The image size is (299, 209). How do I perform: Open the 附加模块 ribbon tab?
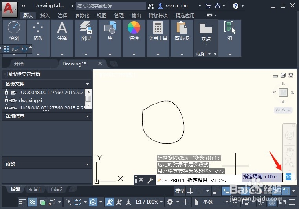158,15
